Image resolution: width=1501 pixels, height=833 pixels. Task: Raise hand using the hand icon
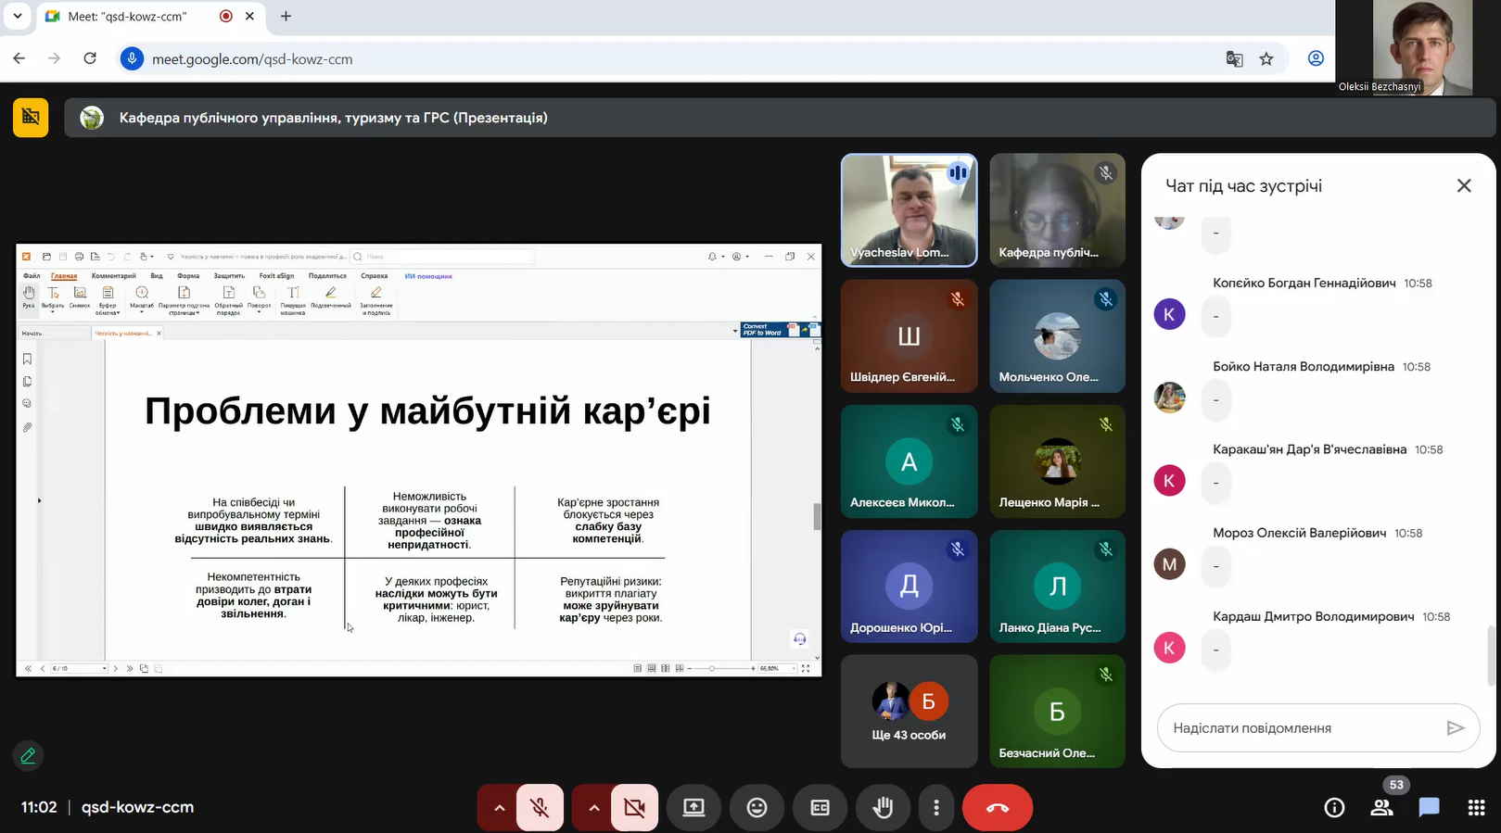point(883,808)
